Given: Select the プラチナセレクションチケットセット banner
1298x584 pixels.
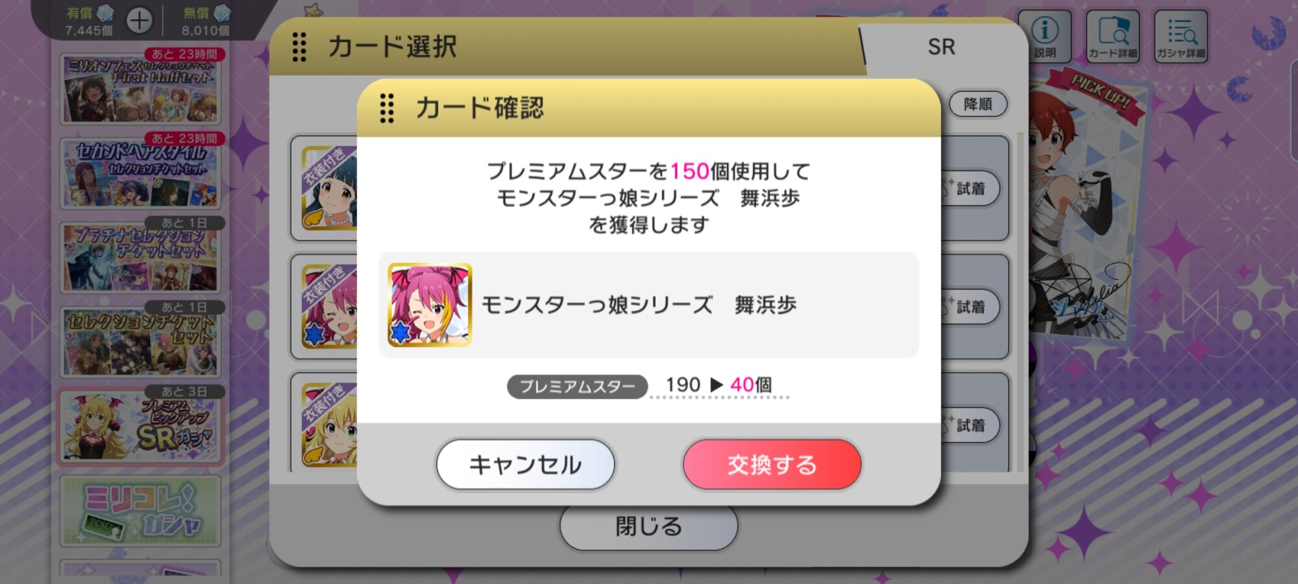Looking at the screenshot, I should pos(140,257).
